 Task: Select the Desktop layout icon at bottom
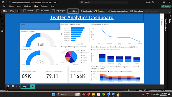8,86
